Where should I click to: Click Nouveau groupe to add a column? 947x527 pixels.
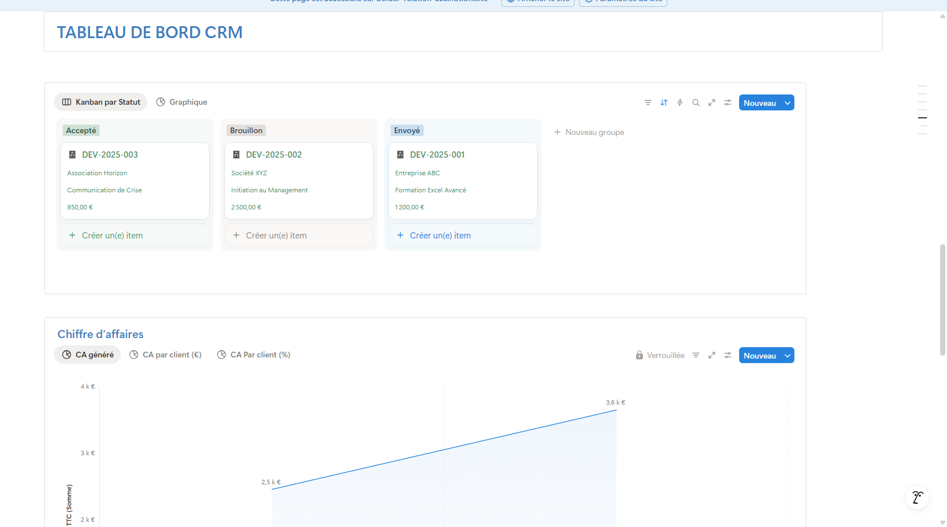[x=589, y=132]
